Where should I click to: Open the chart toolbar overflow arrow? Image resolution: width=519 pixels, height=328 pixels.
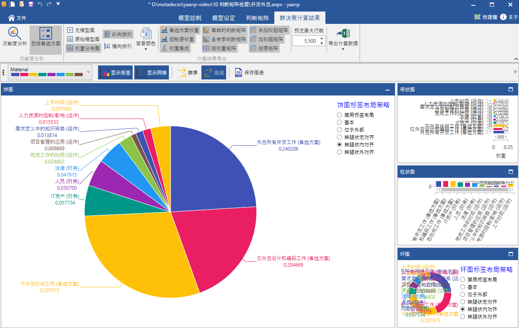[515, 72]
